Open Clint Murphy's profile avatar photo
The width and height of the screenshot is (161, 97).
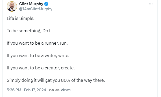pyautogui.click(x=12, y=6)
